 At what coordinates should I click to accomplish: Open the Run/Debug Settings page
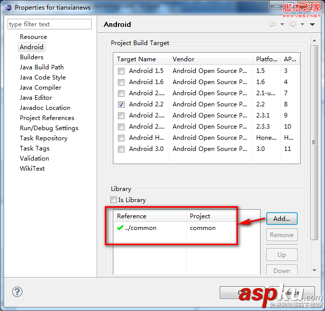coord(49,128)
